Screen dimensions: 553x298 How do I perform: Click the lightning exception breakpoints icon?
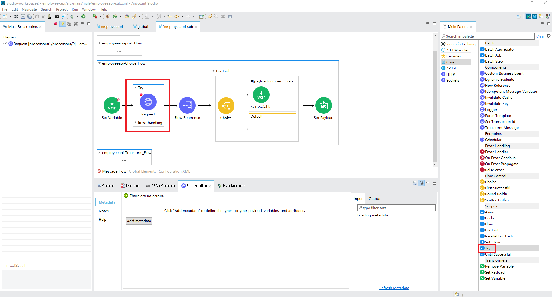pos(63,24)
